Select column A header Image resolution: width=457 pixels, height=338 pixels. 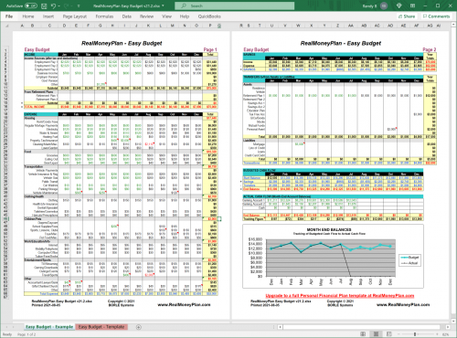pyautogui.click(x=22, y=26)
